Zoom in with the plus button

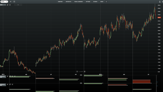85,72
